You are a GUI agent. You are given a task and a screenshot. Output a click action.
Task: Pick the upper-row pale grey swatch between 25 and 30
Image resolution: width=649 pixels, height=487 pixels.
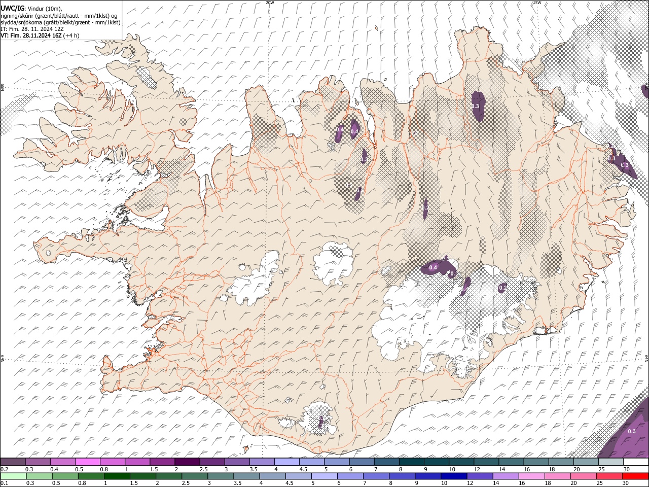(611, 462)
